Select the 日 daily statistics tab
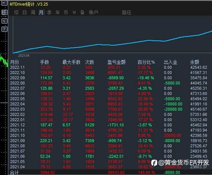Image resolution: width=212 pixels, height=175 pixels. point(24,12)
